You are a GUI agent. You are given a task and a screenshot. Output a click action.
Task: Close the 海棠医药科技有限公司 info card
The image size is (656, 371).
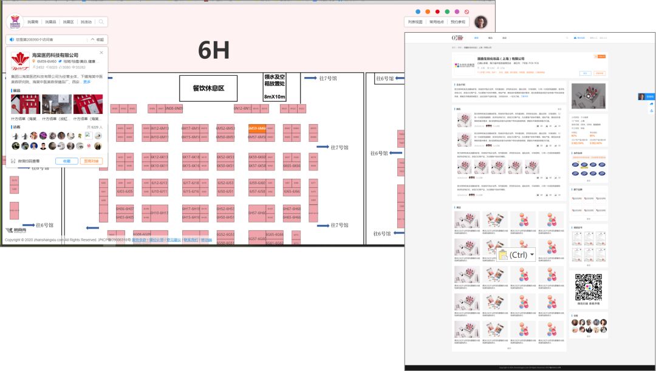point(101,53)
